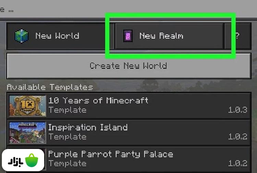Screen dimensions: 257x173
Task: Click the Template subtitle under Inspiration Island
Action: tap(68, 137)
